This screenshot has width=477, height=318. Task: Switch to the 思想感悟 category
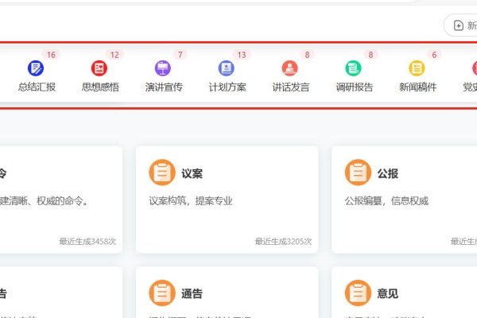[x=100, y=87]
